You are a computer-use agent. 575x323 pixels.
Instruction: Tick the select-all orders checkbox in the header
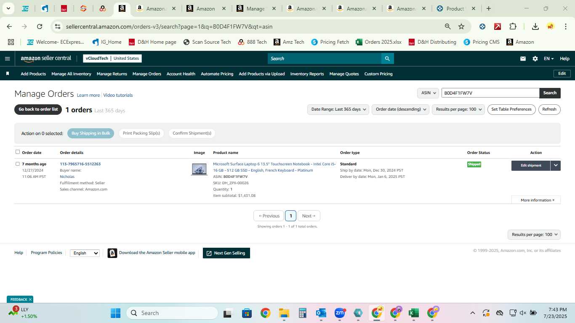click(x=18, y=152)
